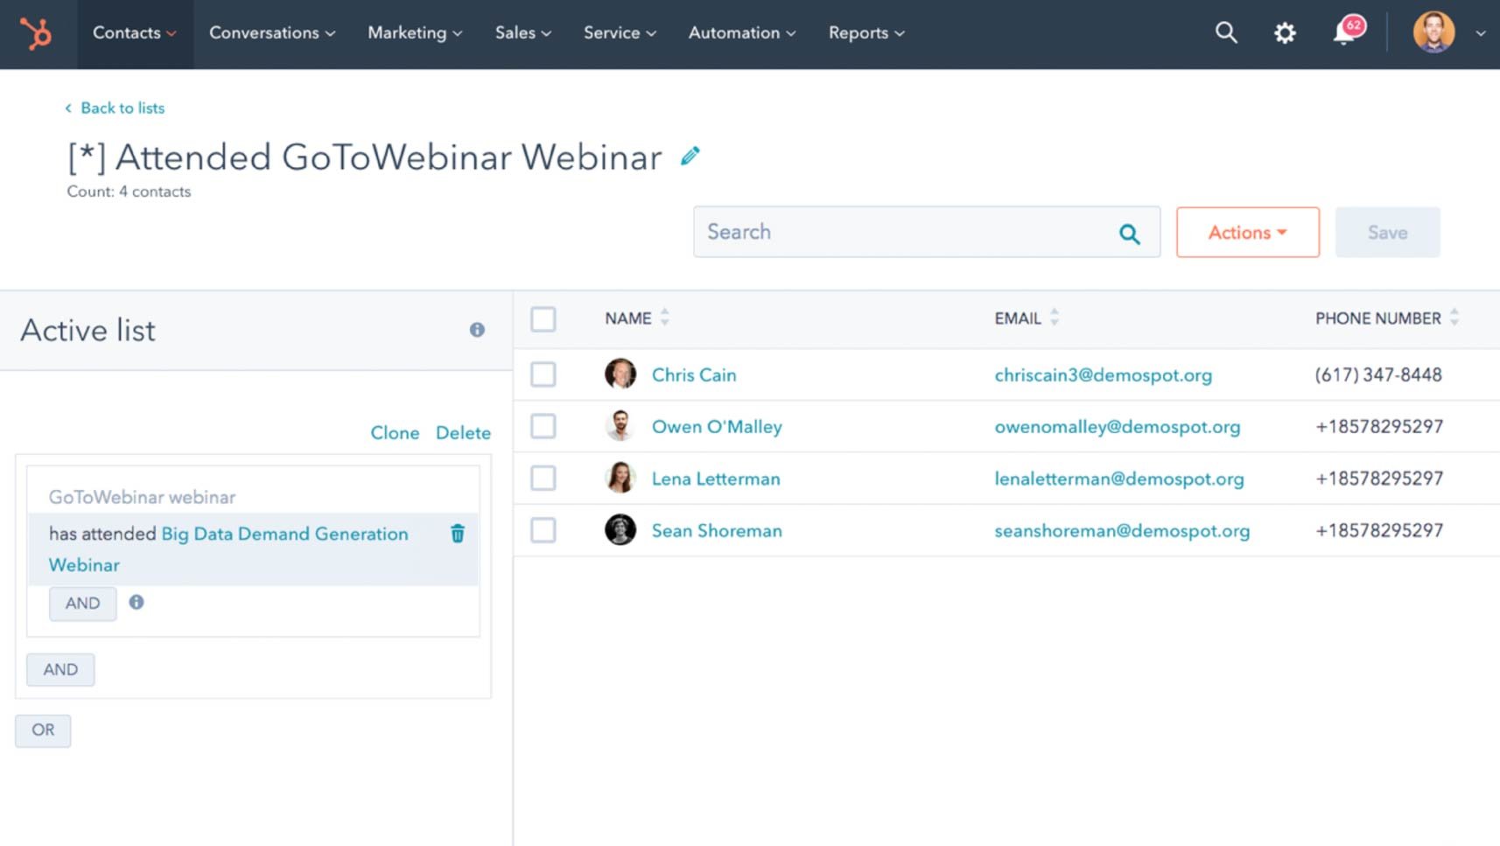Expand the Contacts navigation dropdown
1500x846 pixels.
(133, 32)
